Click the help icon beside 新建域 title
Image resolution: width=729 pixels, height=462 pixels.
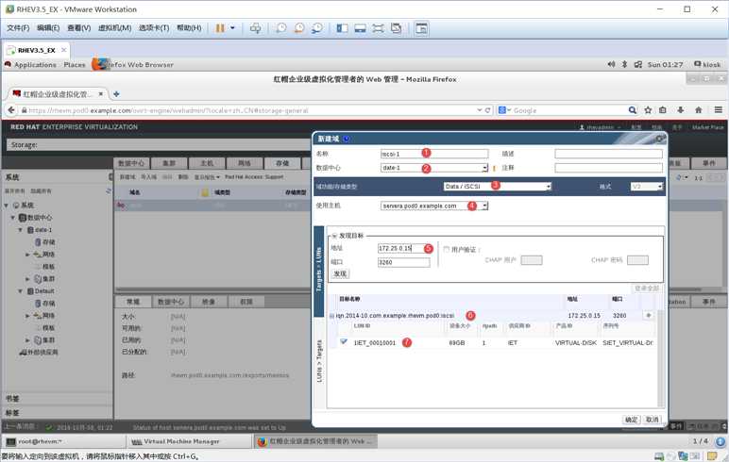tap(347, 139)
